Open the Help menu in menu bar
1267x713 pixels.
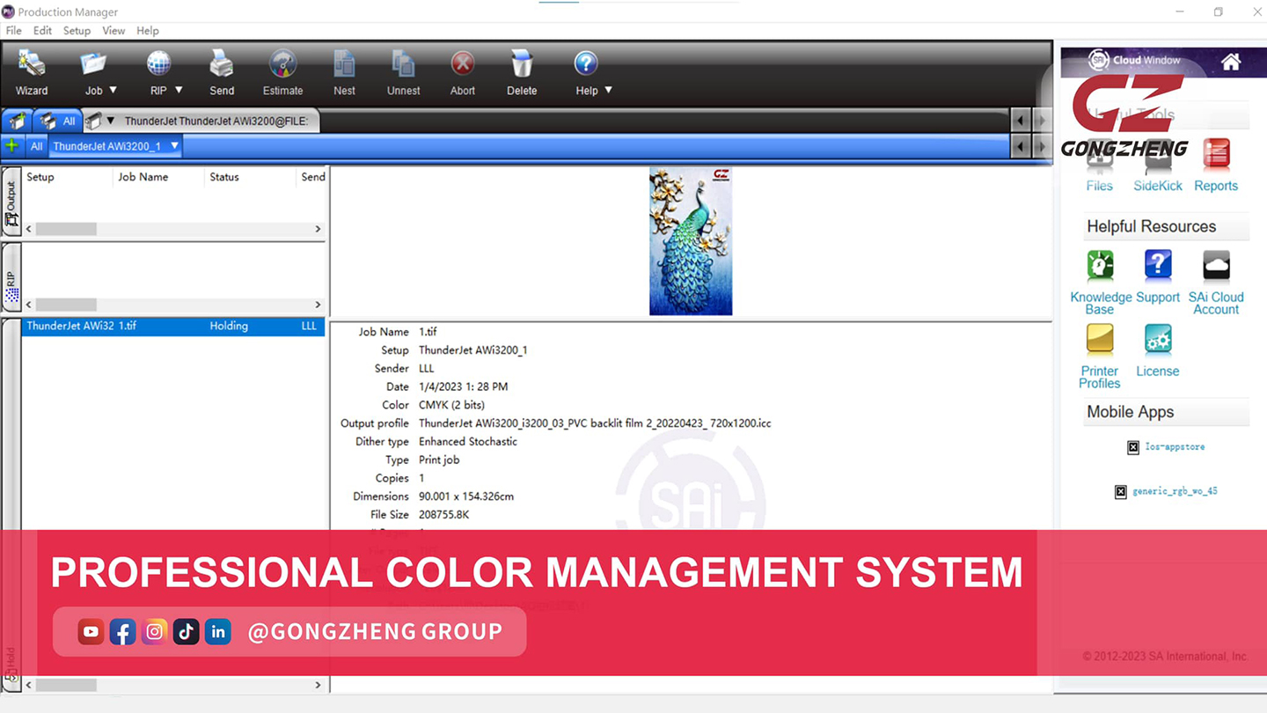[148, 31]
